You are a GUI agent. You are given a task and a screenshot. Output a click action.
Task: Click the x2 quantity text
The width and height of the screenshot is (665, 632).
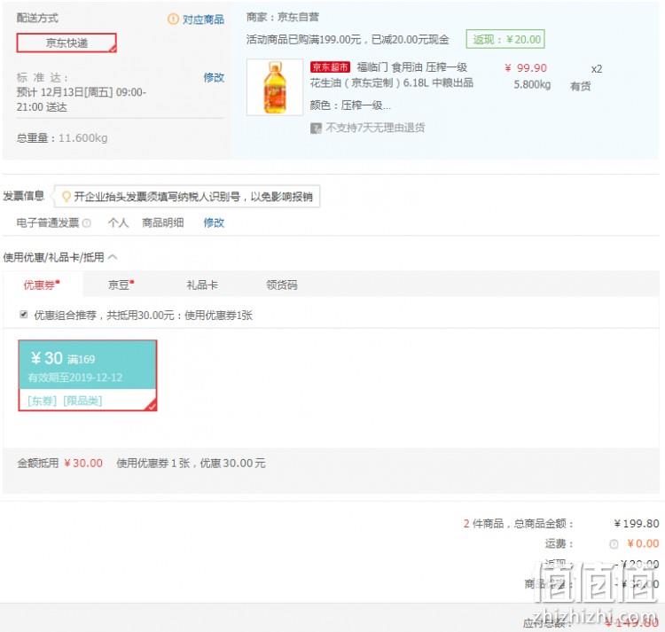click(597, 69)
